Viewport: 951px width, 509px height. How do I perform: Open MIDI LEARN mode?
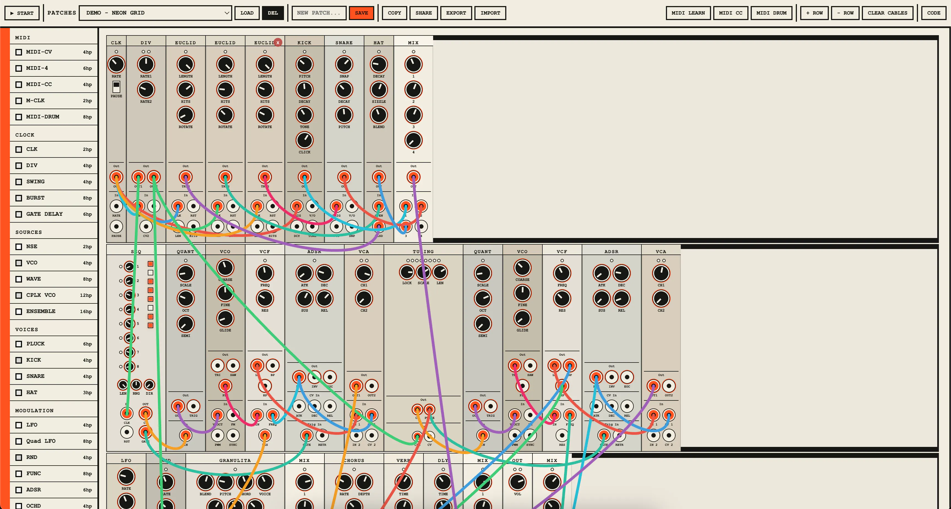[688, 13]
